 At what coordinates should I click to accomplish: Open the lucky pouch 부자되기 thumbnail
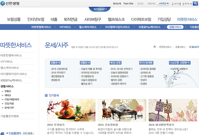pyautogui.click(x=71, y=110)
